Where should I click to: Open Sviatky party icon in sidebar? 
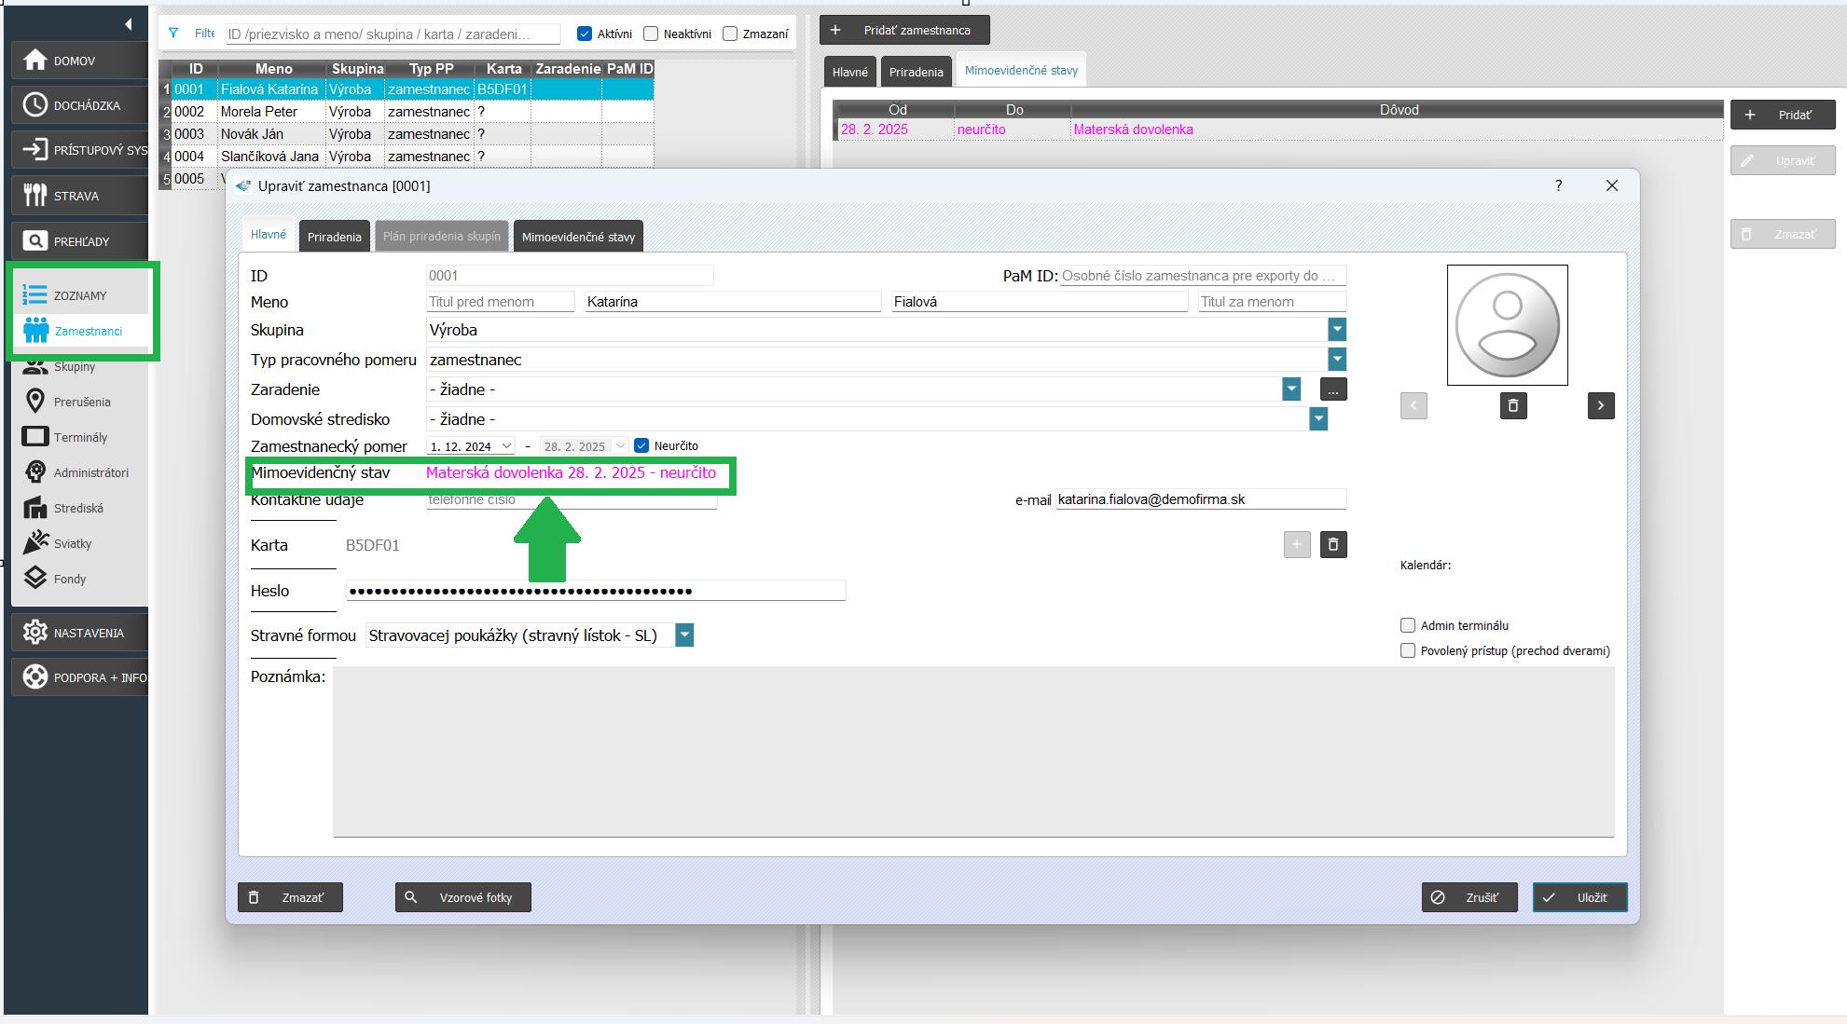click(x=35, y=542)
